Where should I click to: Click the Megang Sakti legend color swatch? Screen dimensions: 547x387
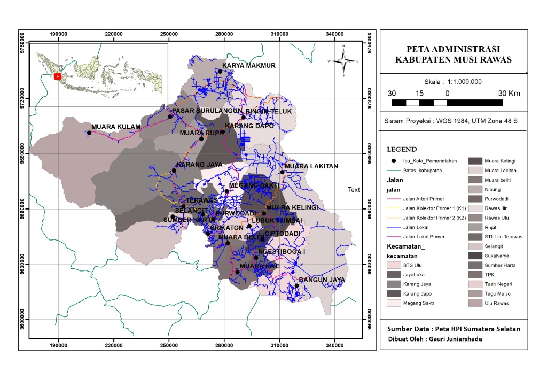coord(394,303)
